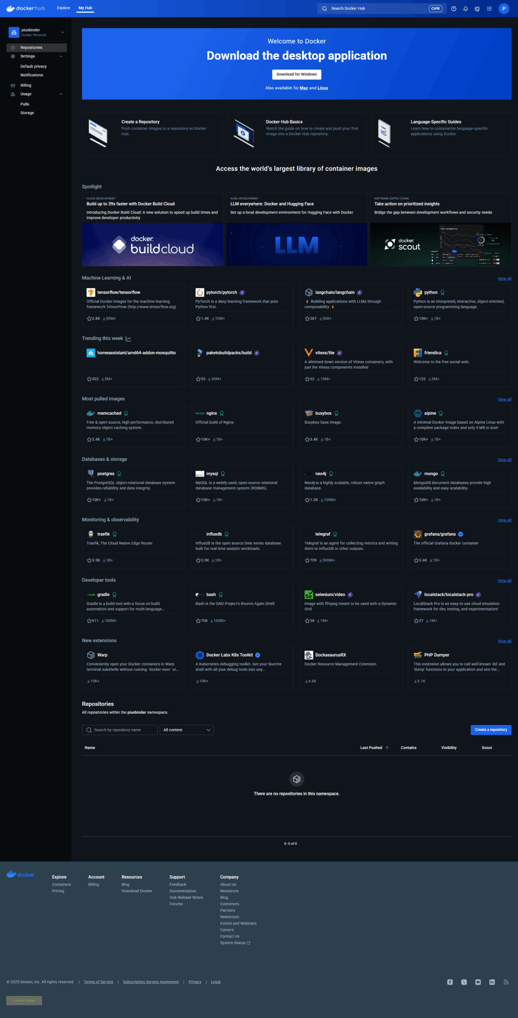518x1018 pixels.
Task: Open View all for Databases & storage
Action: [504, 460]
